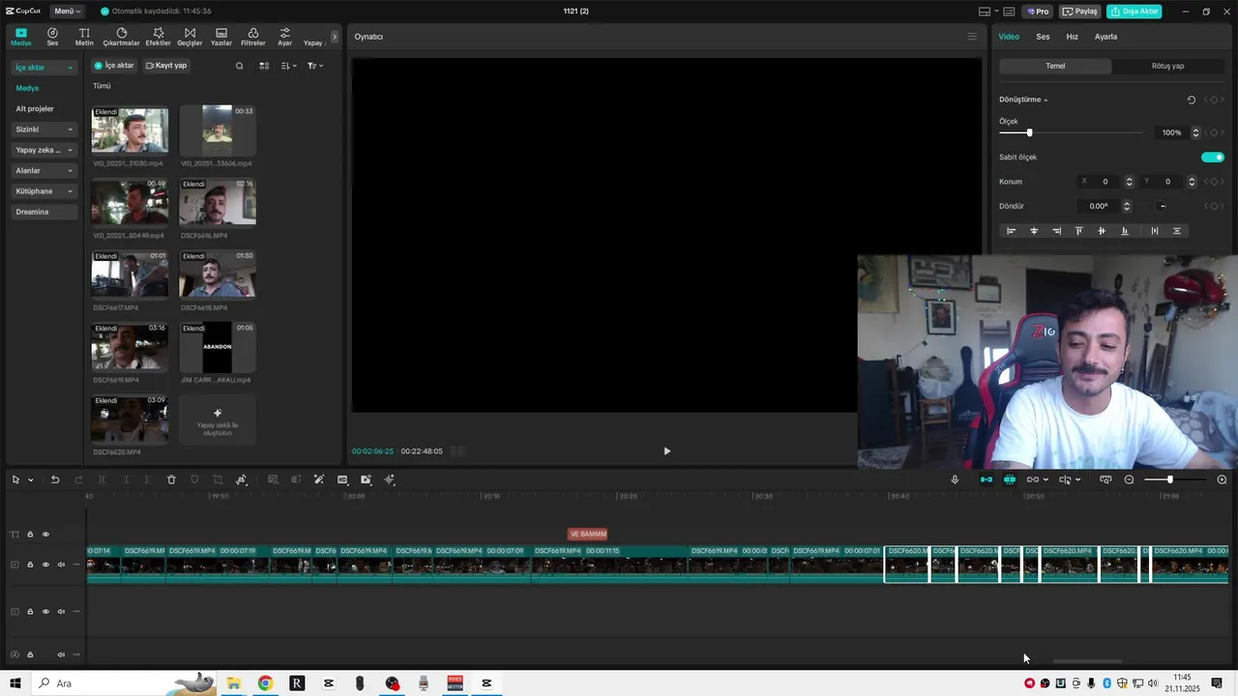Select Alt projeler in the sidebar
1238x696 pixels.
(x=35, y=108)
